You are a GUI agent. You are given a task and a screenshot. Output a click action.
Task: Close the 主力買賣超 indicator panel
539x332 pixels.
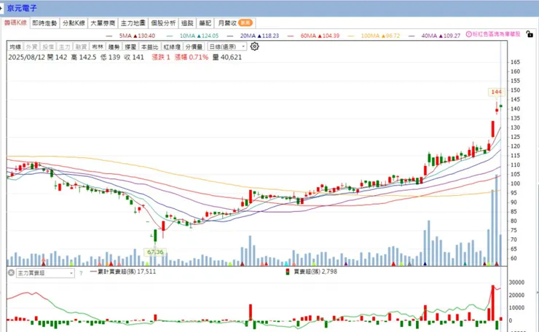(11, 272)
